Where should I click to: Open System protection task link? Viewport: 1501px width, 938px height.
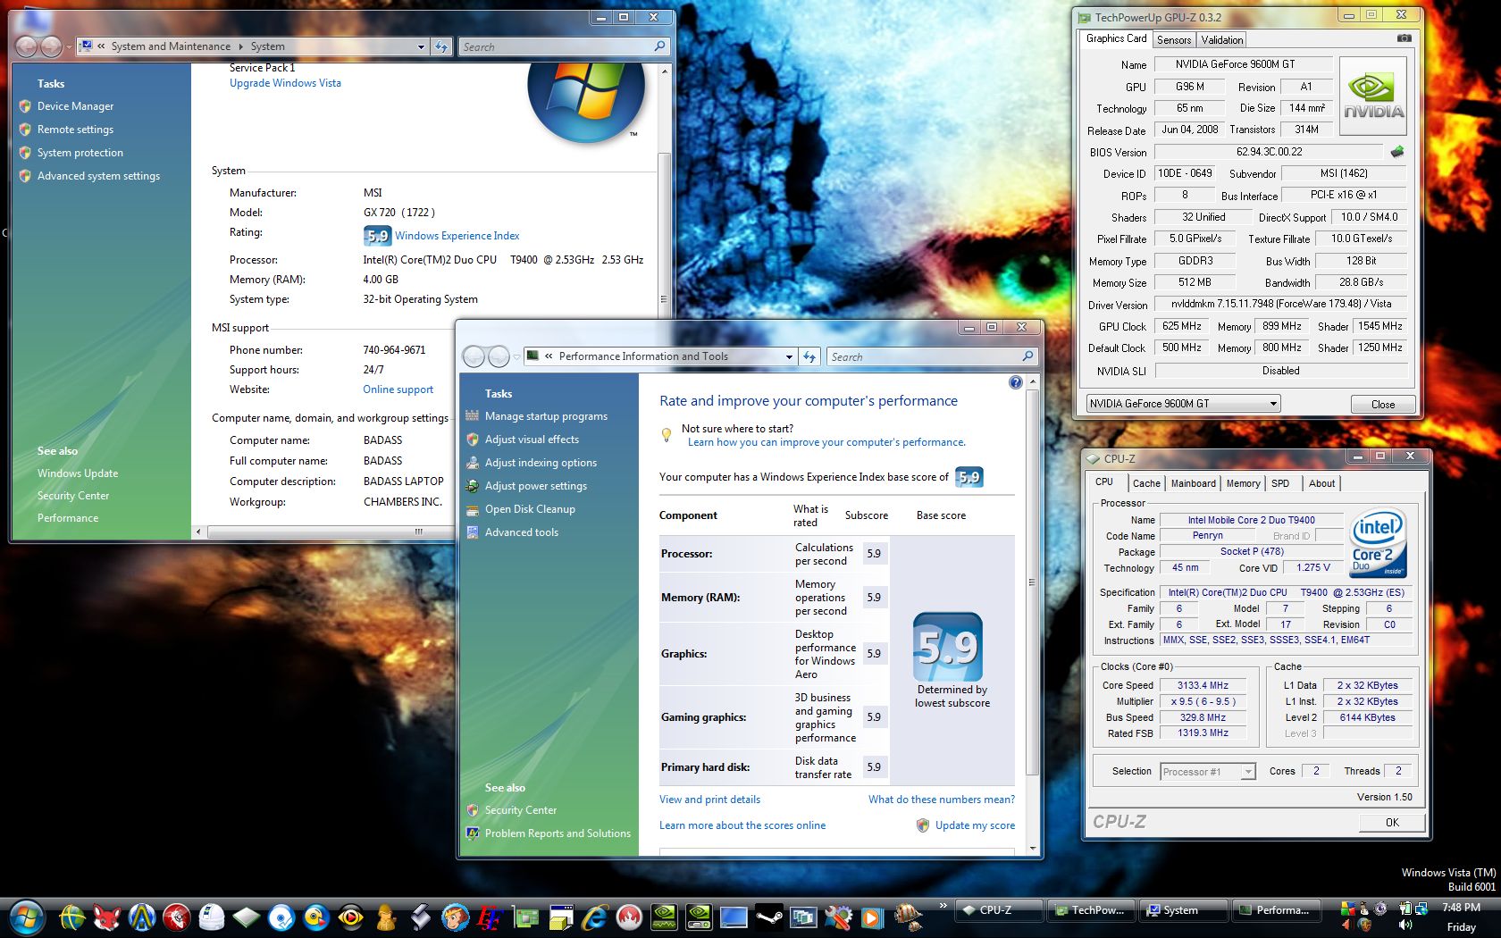tap(80, 153)
